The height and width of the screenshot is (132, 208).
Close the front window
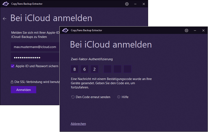point(203,31)
